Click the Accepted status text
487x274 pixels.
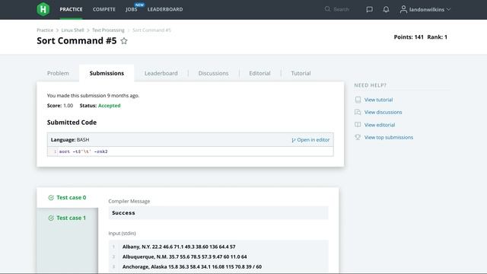(x=110, y=106)
